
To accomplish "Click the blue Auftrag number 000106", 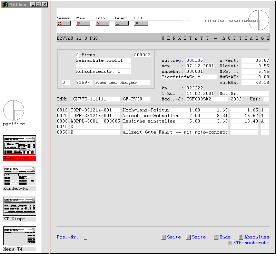I will point(195,60).
